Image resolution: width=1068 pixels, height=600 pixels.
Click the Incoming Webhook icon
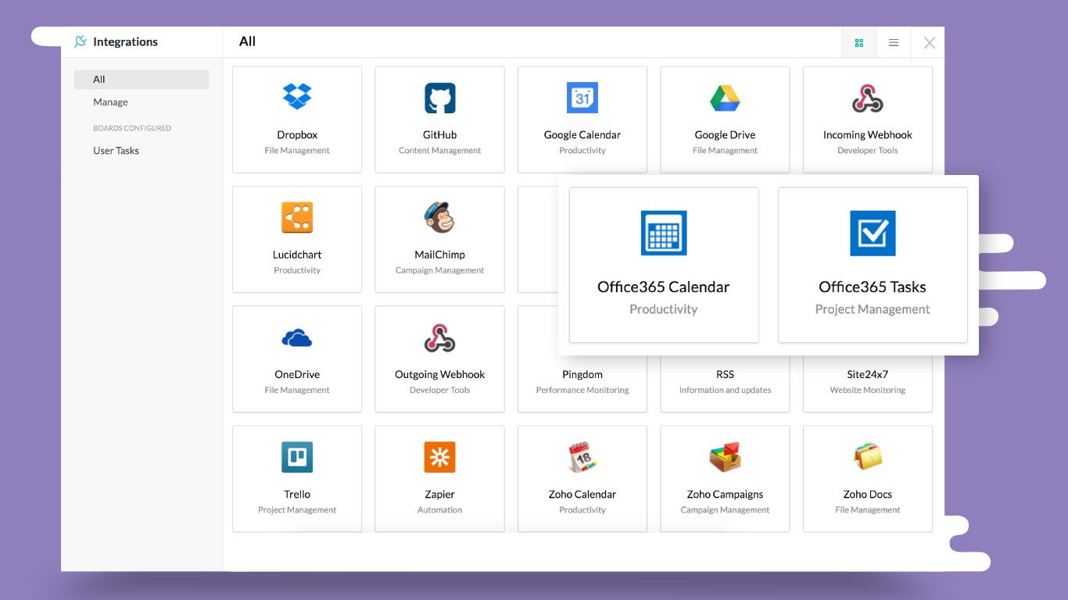[x=868, y=98]
